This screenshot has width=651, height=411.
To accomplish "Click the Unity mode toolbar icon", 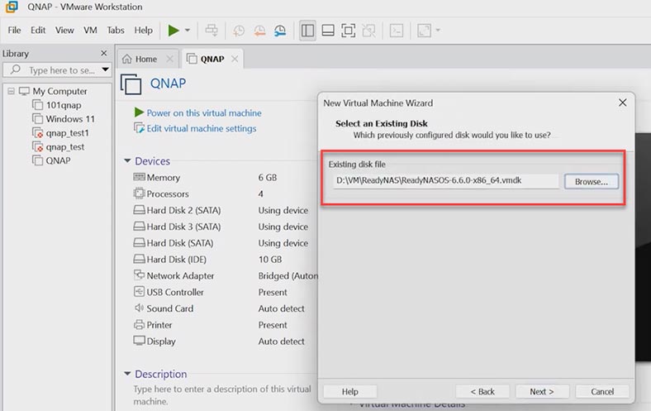I will click(368, 31).
